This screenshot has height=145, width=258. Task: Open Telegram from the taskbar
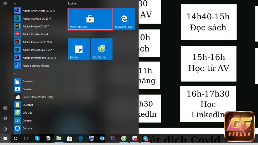pyautogui.click(x=145, y=139)
